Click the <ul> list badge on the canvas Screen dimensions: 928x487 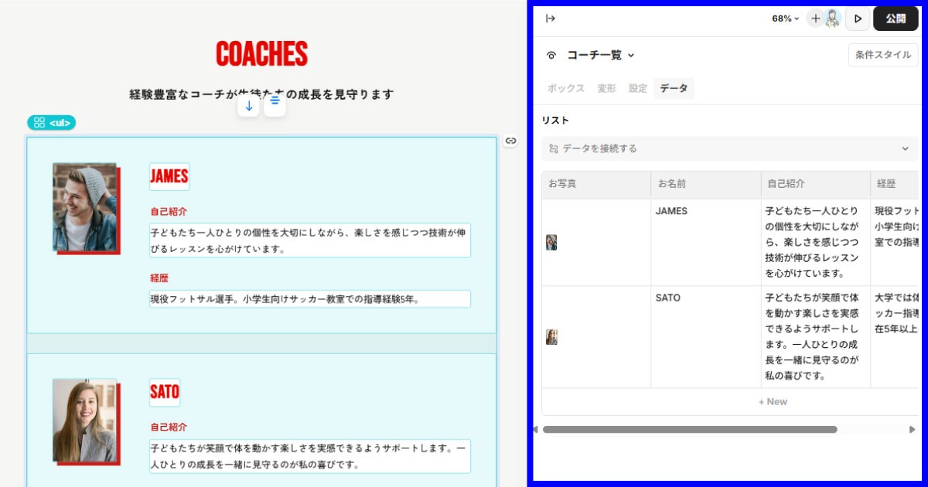click(52, 122)
